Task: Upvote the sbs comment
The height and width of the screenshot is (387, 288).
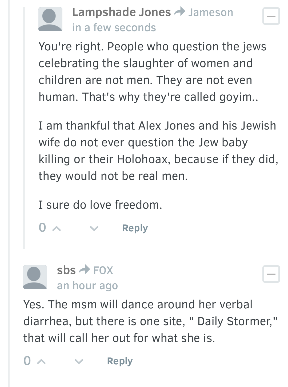Action: 41,362
